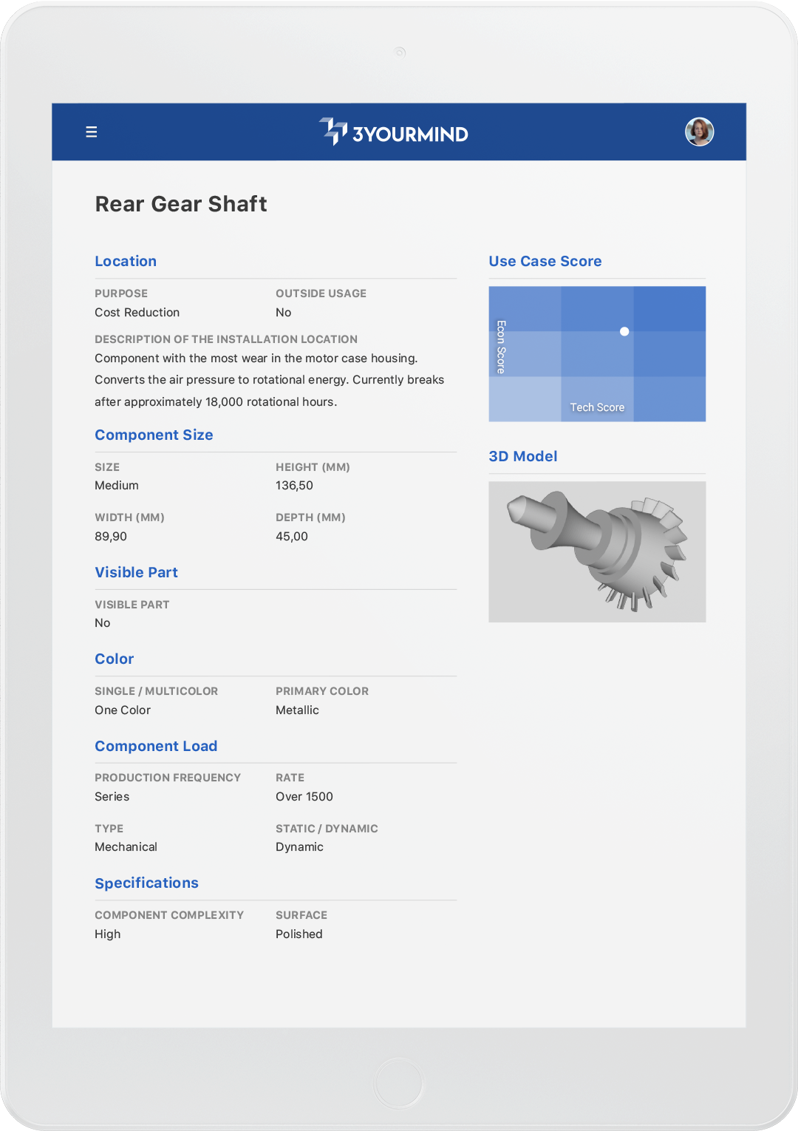Open the hamburger menu icon
The width and height of the screenshot is (798, 1131).
pyautogui.click(x=92, y=132)
